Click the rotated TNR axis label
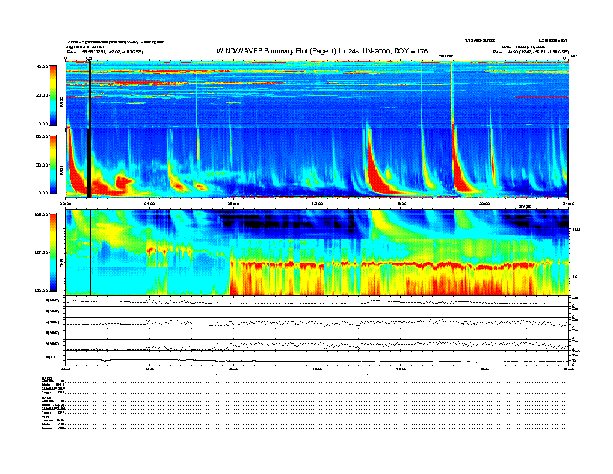 click(x=61, y=264)
